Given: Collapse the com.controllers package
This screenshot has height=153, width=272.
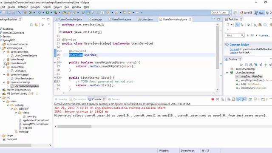Looking at the screenshot, I should (4, 52).
